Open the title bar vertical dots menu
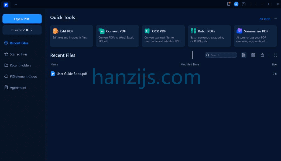The image size is (281, 161). [x=251, y=4]
